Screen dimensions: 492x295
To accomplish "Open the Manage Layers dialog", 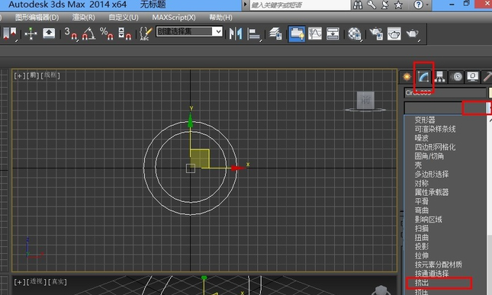I will 276,34.
